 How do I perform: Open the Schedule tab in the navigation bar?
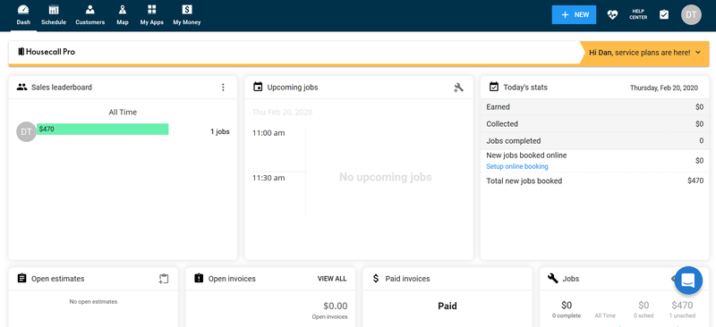click(54, 15)
